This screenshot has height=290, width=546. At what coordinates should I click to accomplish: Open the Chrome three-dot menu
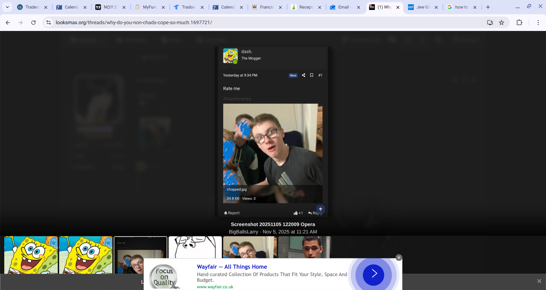tap(538, 22)
